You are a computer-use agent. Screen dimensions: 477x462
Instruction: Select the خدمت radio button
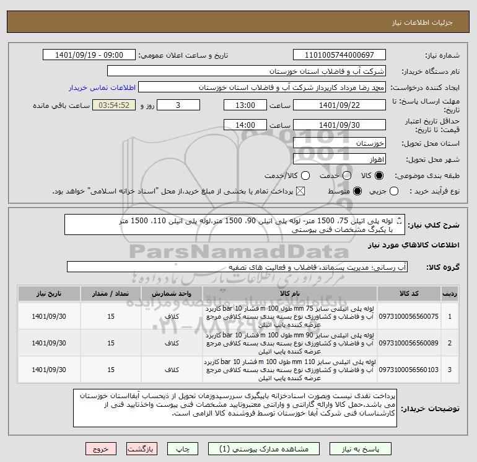pos(347,175)
